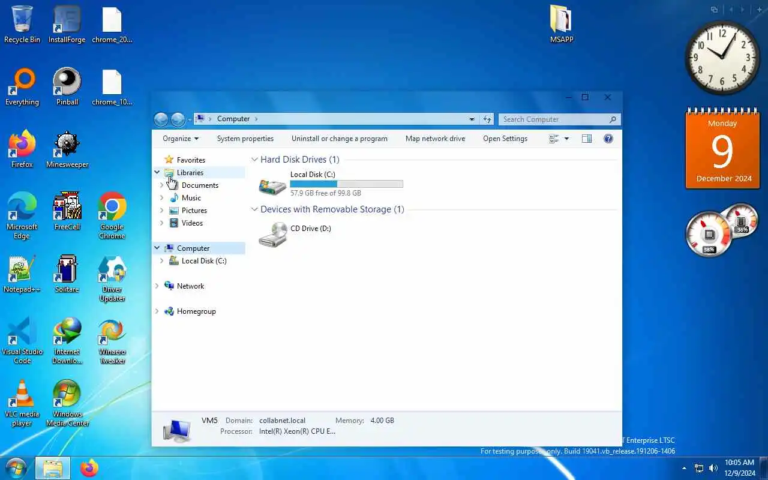Select the Driver Updater desktop shortcut
The height and width of the screenshot is (480, 768).
coord(112,279)
